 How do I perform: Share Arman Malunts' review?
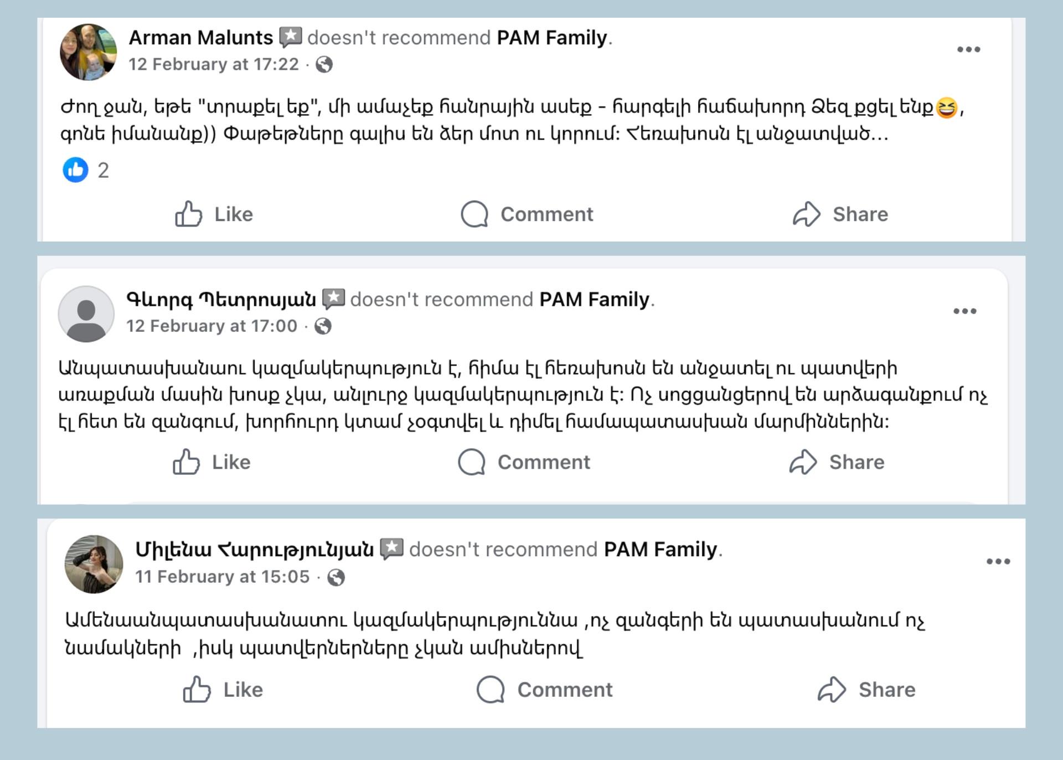coord(840,214)
